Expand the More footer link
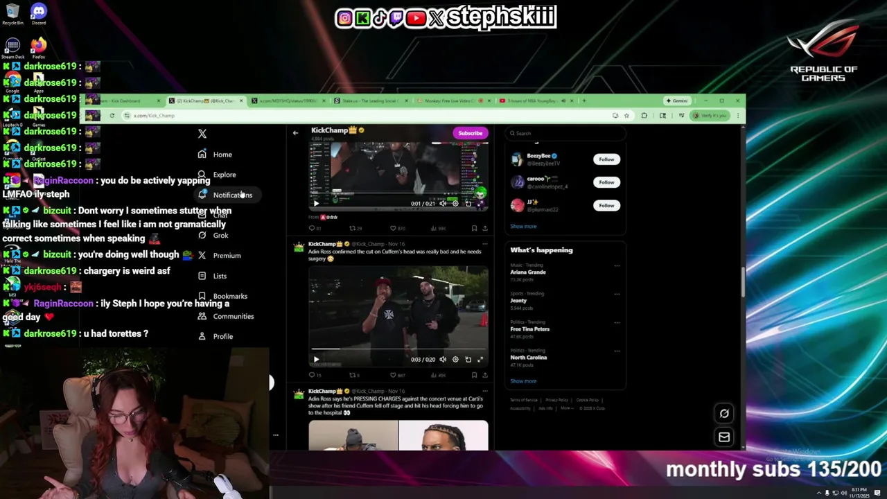Viewport: 887px width, 499px height. (x=567, y=408)
